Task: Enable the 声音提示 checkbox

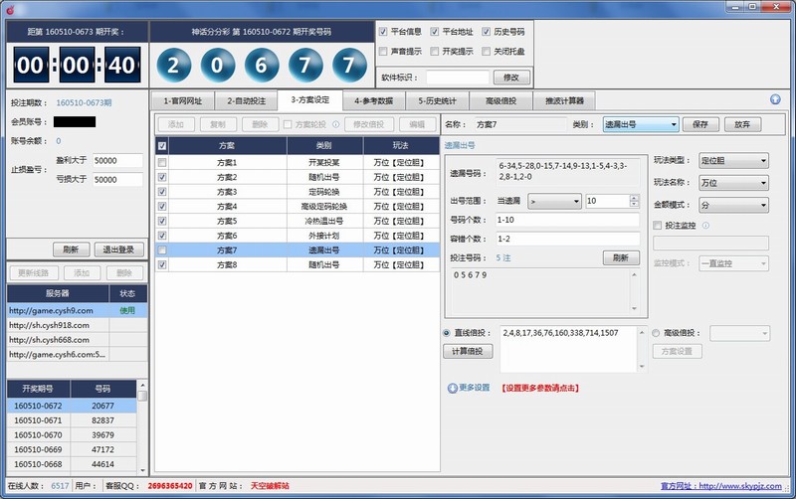Action: coord(384,51)
